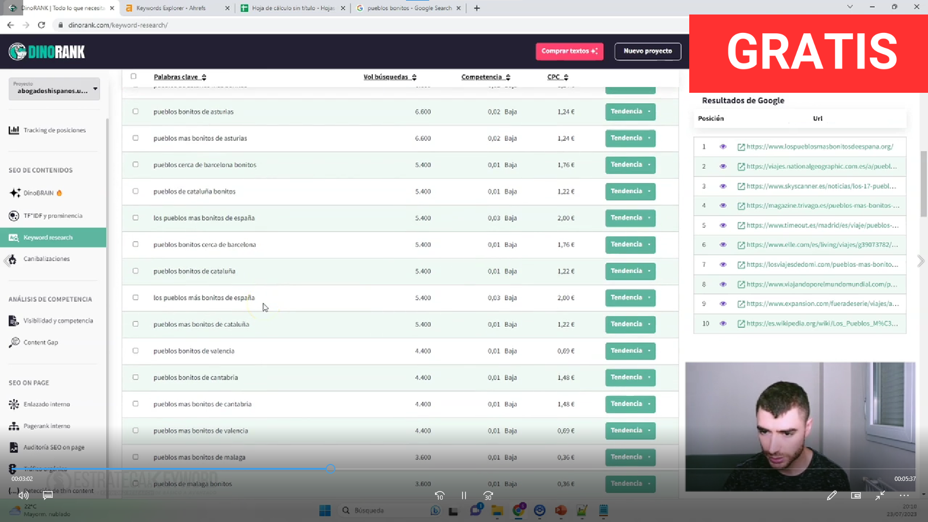Check row pueblos bonitos de valencia
The image size is (928, 522).
click(135, 350)
